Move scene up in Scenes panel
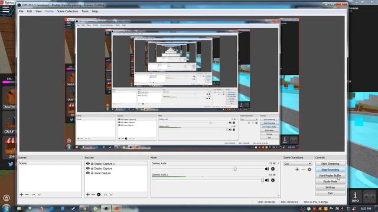Viewport: 378px width, 212px height. tap(34, 194)
